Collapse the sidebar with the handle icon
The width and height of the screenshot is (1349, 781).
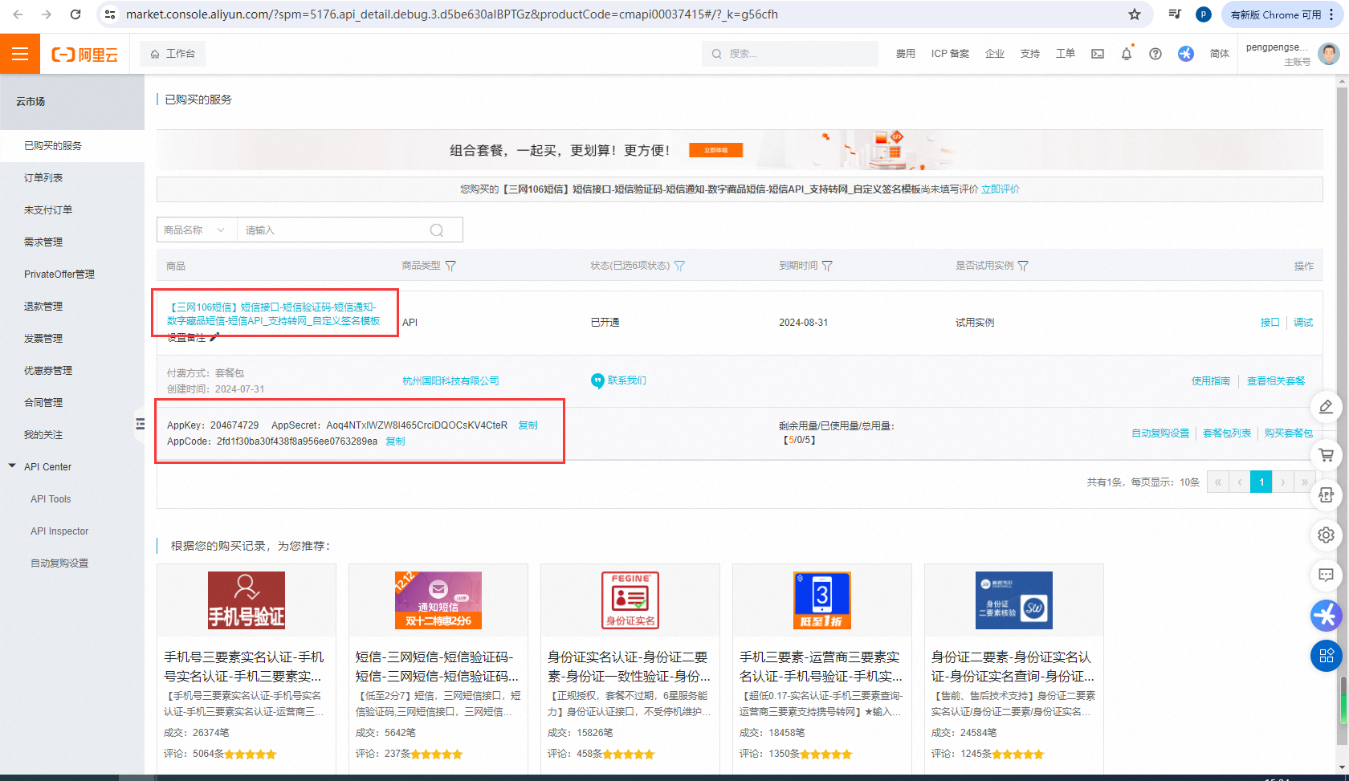[x=140, y=423]
